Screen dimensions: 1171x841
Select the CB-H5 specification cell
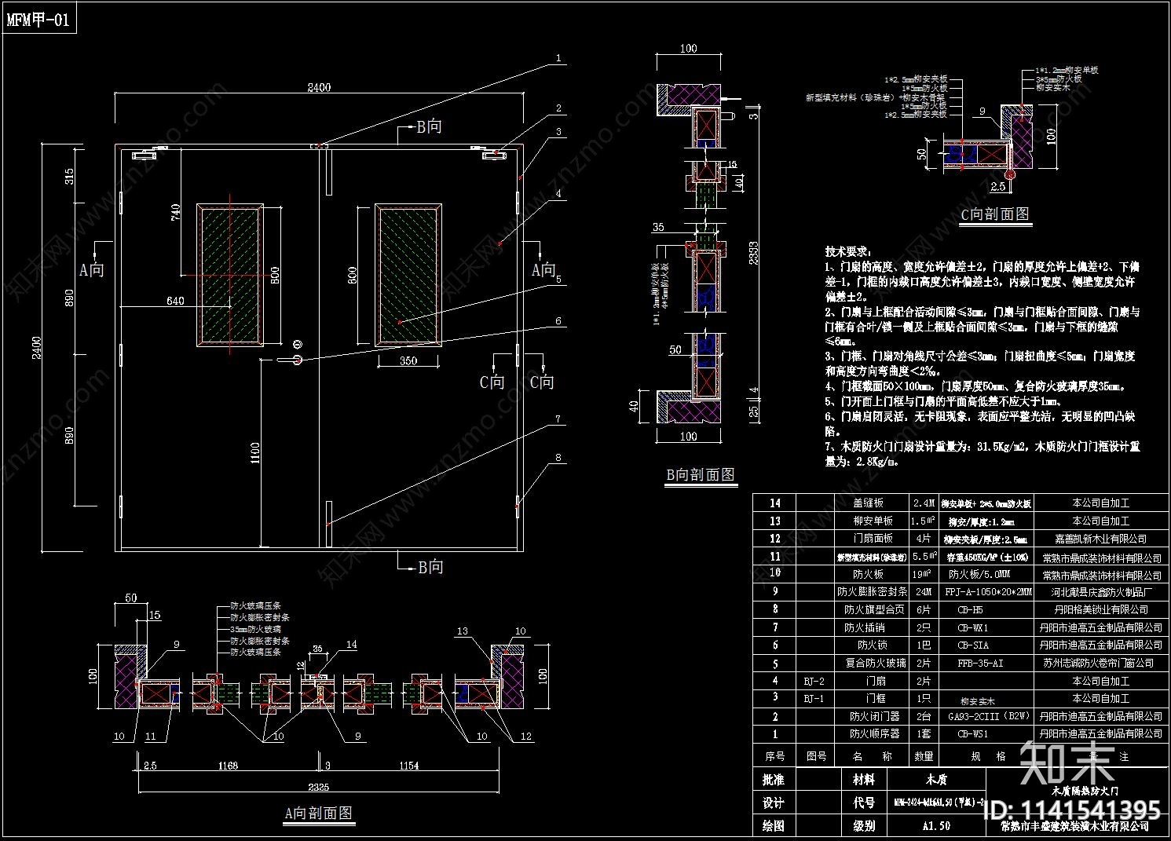pos(970,609)
